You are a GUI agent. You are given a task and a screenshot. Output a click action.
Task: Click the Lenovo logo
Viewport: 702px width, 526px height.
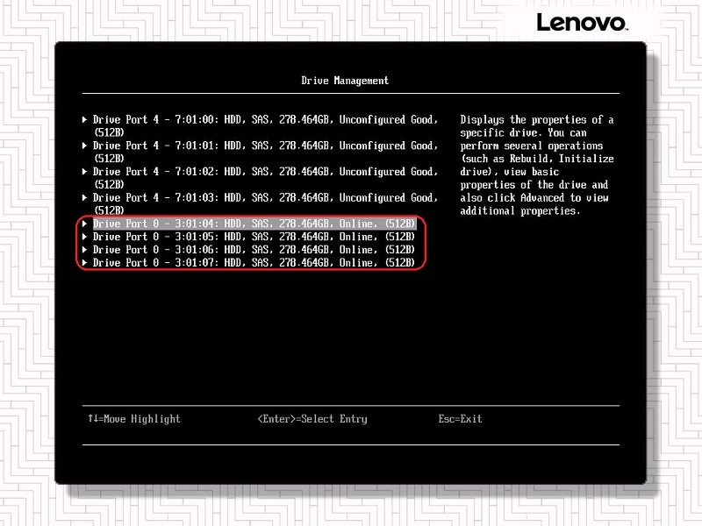581,22
